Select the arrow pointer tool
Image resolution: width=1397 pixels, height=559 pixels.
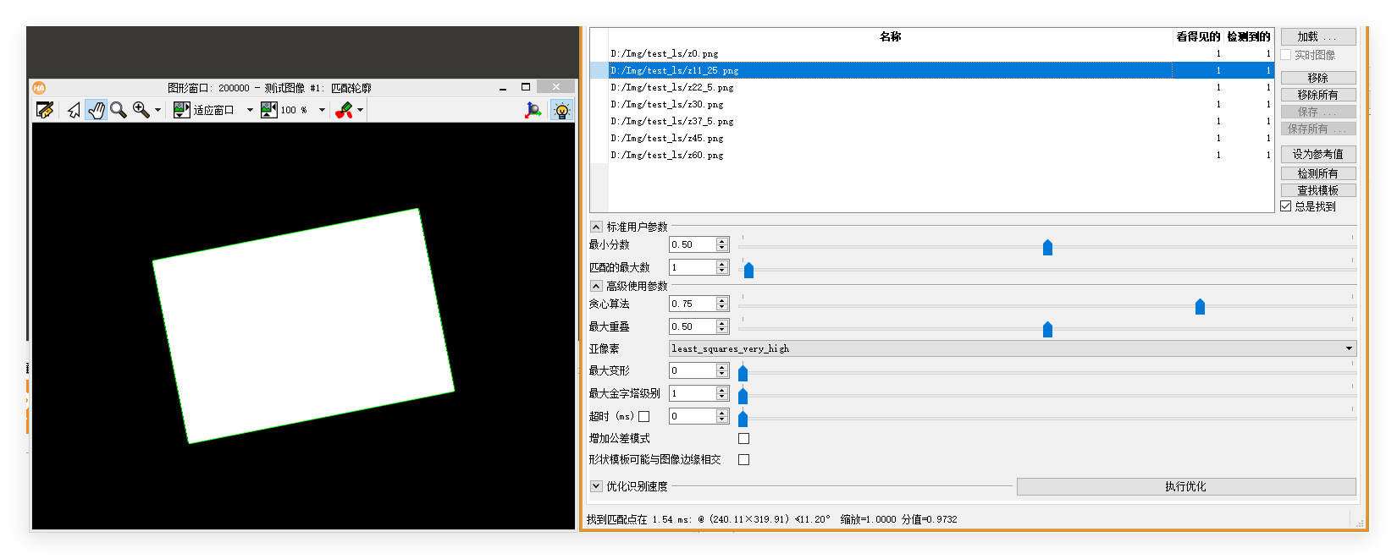75,110
